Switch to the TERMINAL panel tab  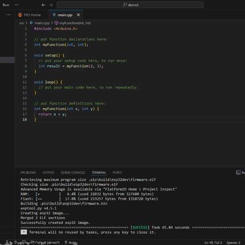(x=99, y=173)
